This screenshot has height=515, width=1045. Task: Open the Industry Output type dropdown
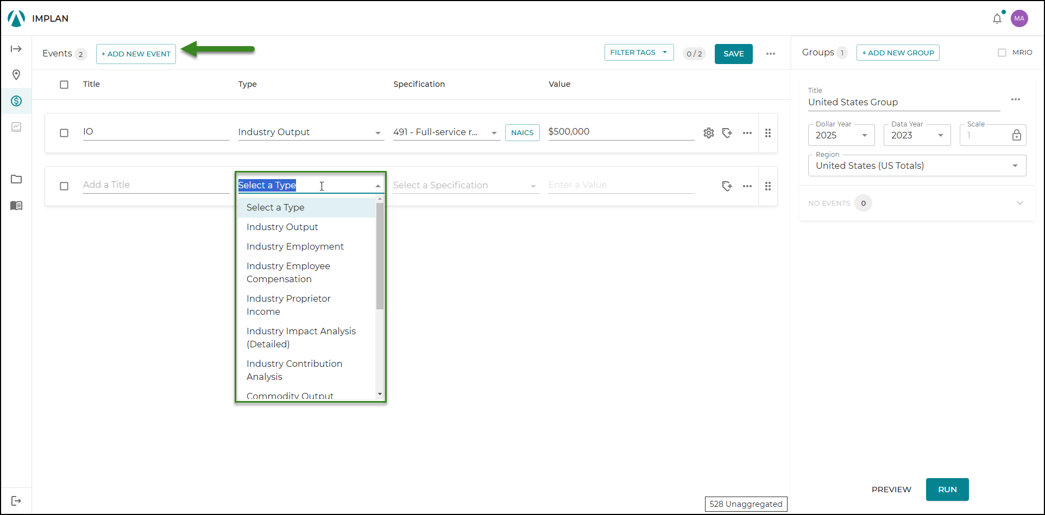coord(311,132)
